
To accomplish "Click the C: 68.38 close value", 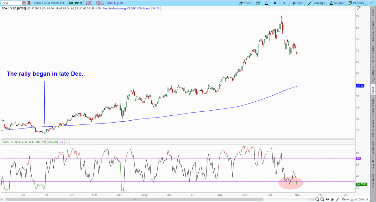I will pos(85,8).
